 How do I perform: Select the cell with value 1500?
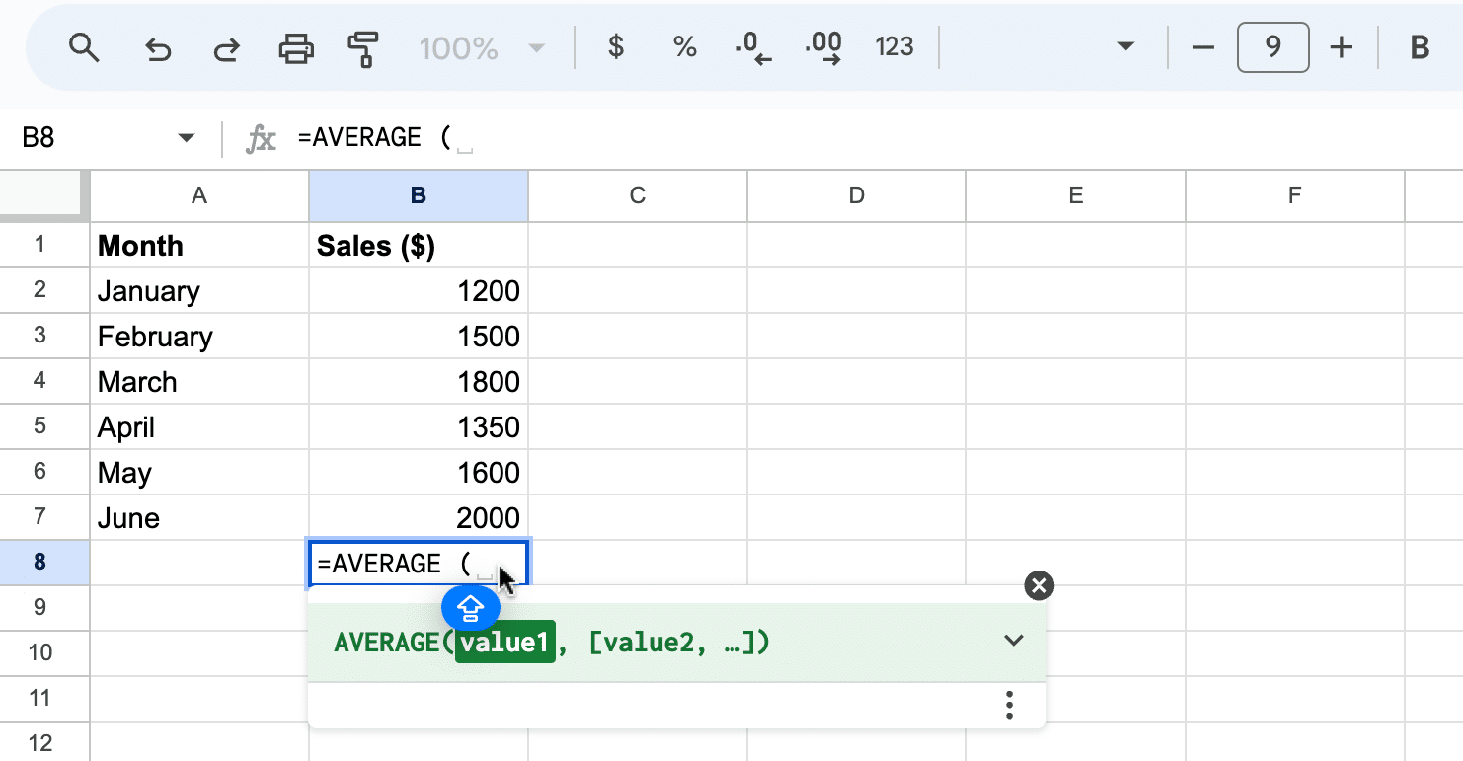click(x=419, y=336)
